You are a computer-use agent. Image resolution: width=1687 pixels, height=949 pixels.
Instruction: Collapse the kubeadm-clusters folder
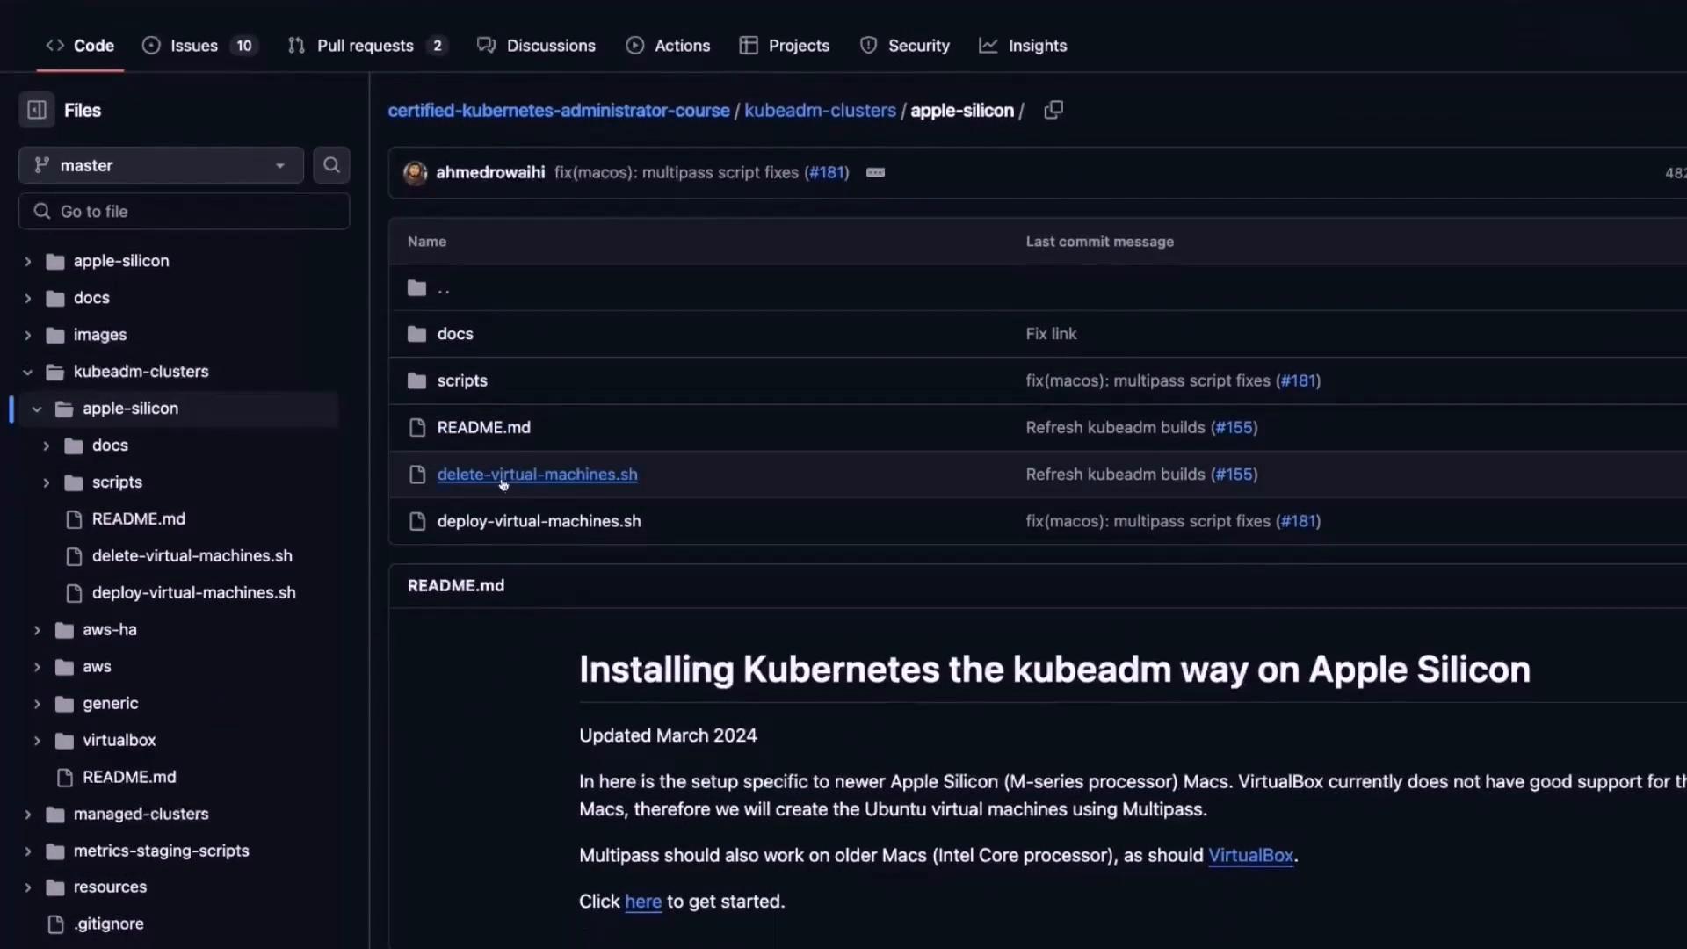click(27, 372)
